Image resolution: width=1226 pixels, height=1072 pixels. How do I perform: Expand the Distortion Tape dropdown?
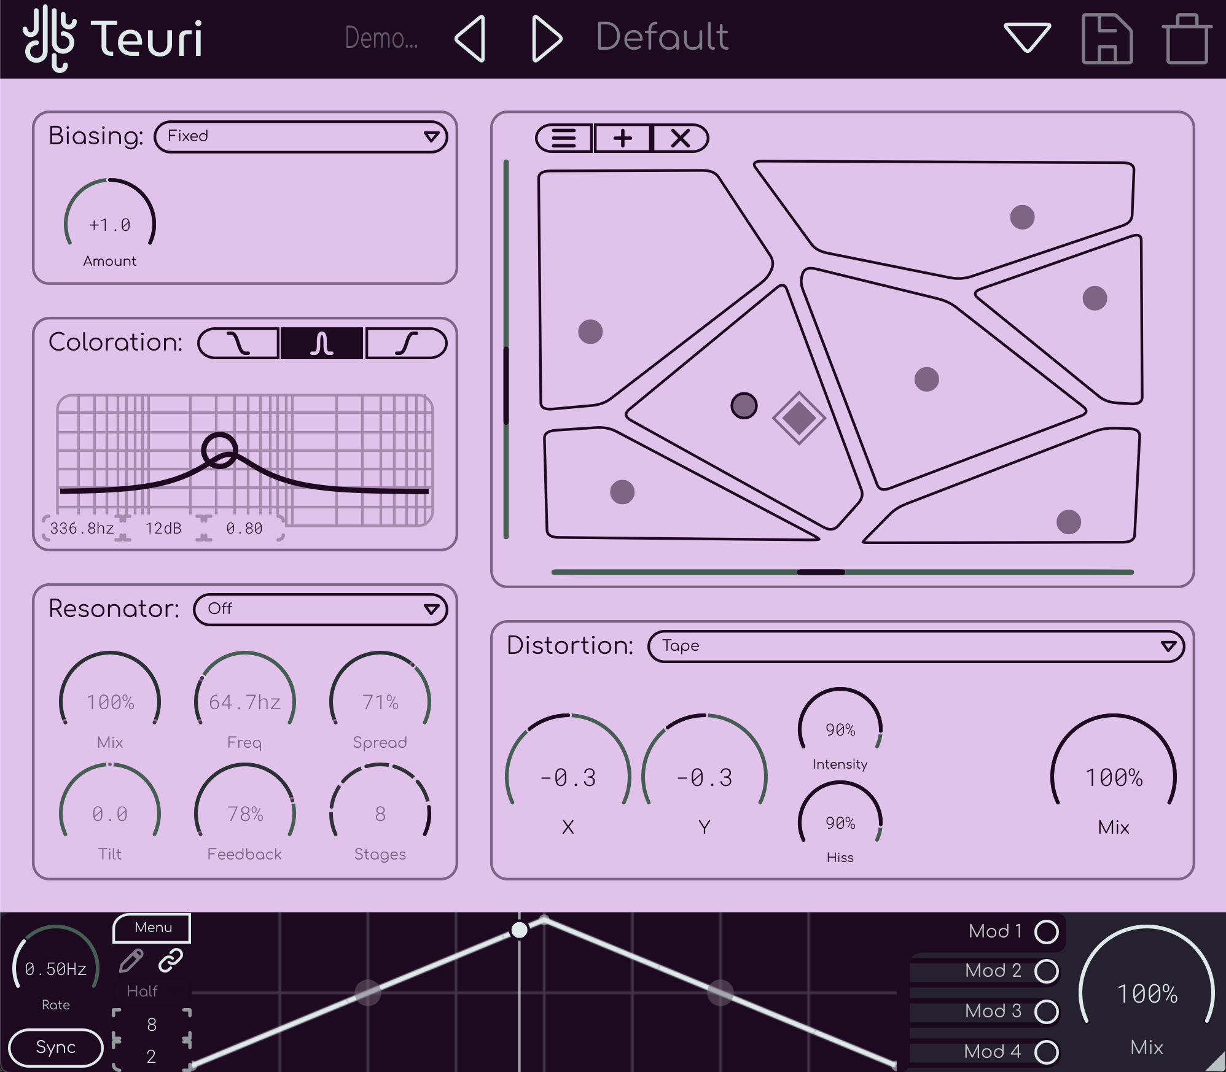coord(915,646)
